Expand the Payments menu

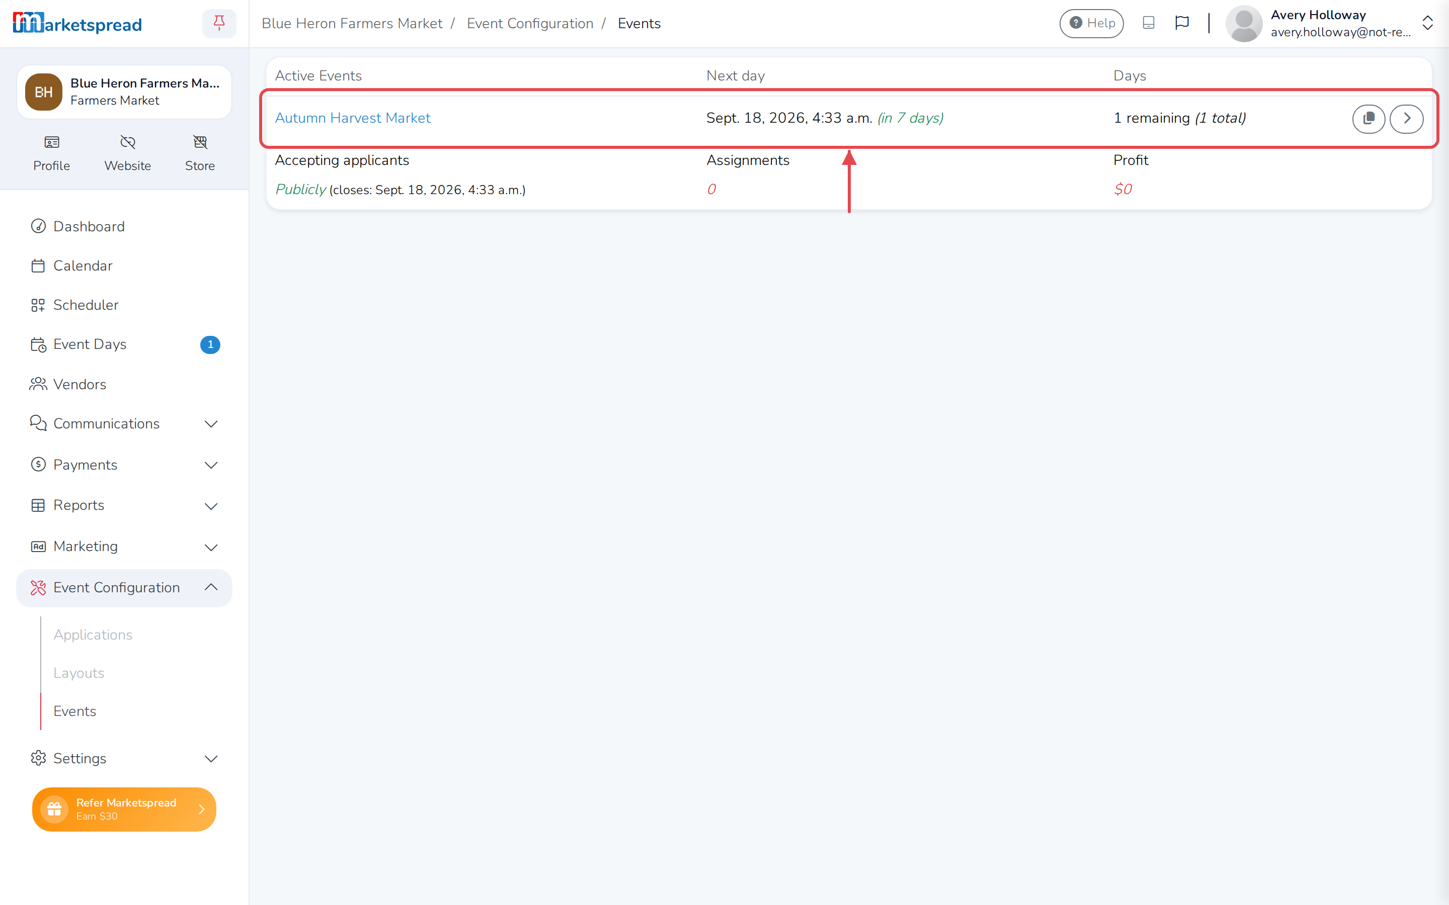[124, 465]
